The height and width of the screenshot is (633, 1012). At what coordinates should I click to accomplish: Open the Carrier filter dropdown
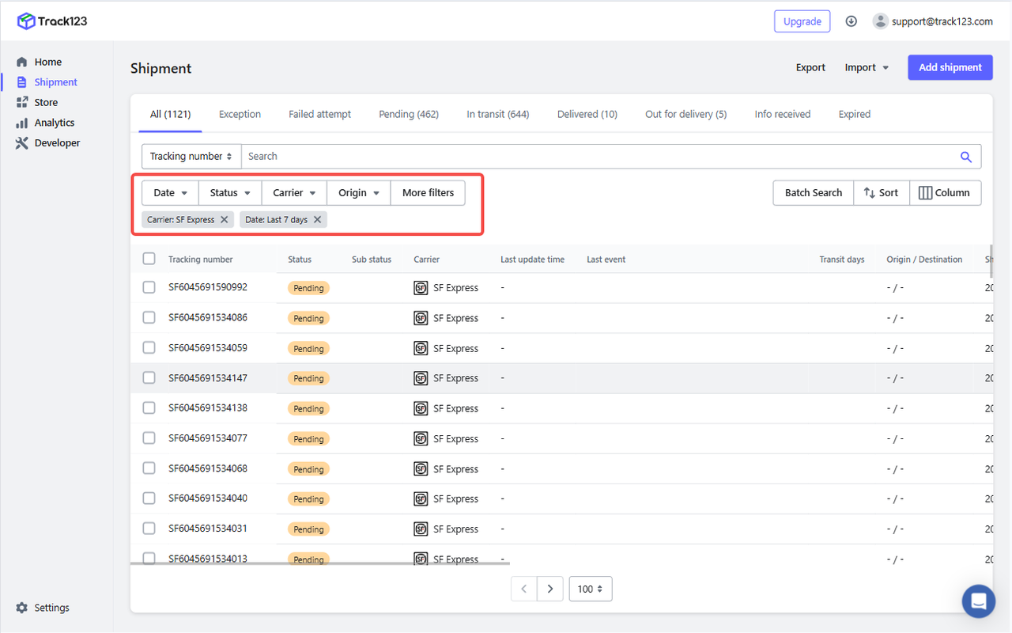(x=294, y=193)
